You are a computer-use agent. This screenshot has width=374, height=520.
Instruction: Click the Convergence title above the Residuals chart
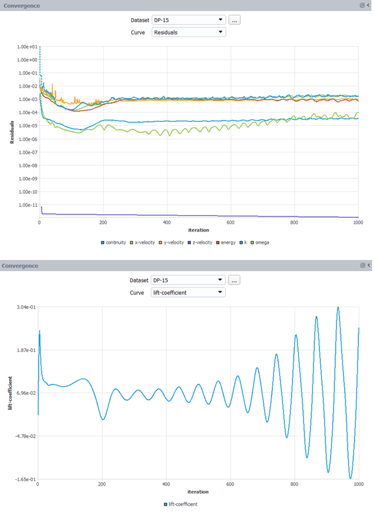(x=21, y=6)
